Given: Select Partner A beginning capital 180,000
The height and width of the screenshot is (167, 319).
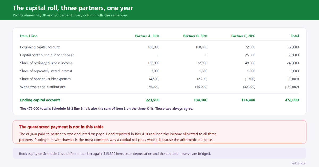Looking at the screenshot, I should [154, 47].
